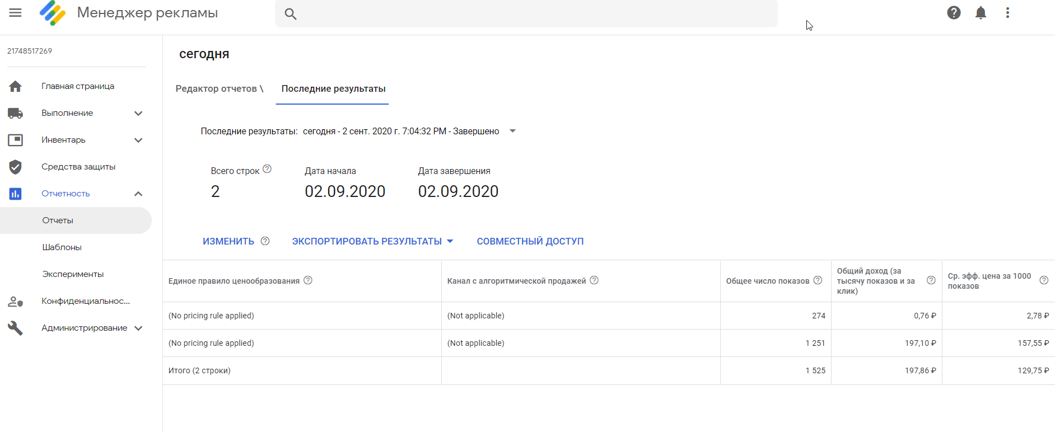Open the notifications bell
This screenshot has height=432, width=1055.
point(981,13)
